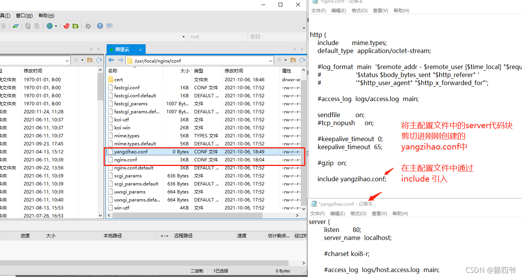Click the toolbar overflow arrow at right edge

click(304, 27)
